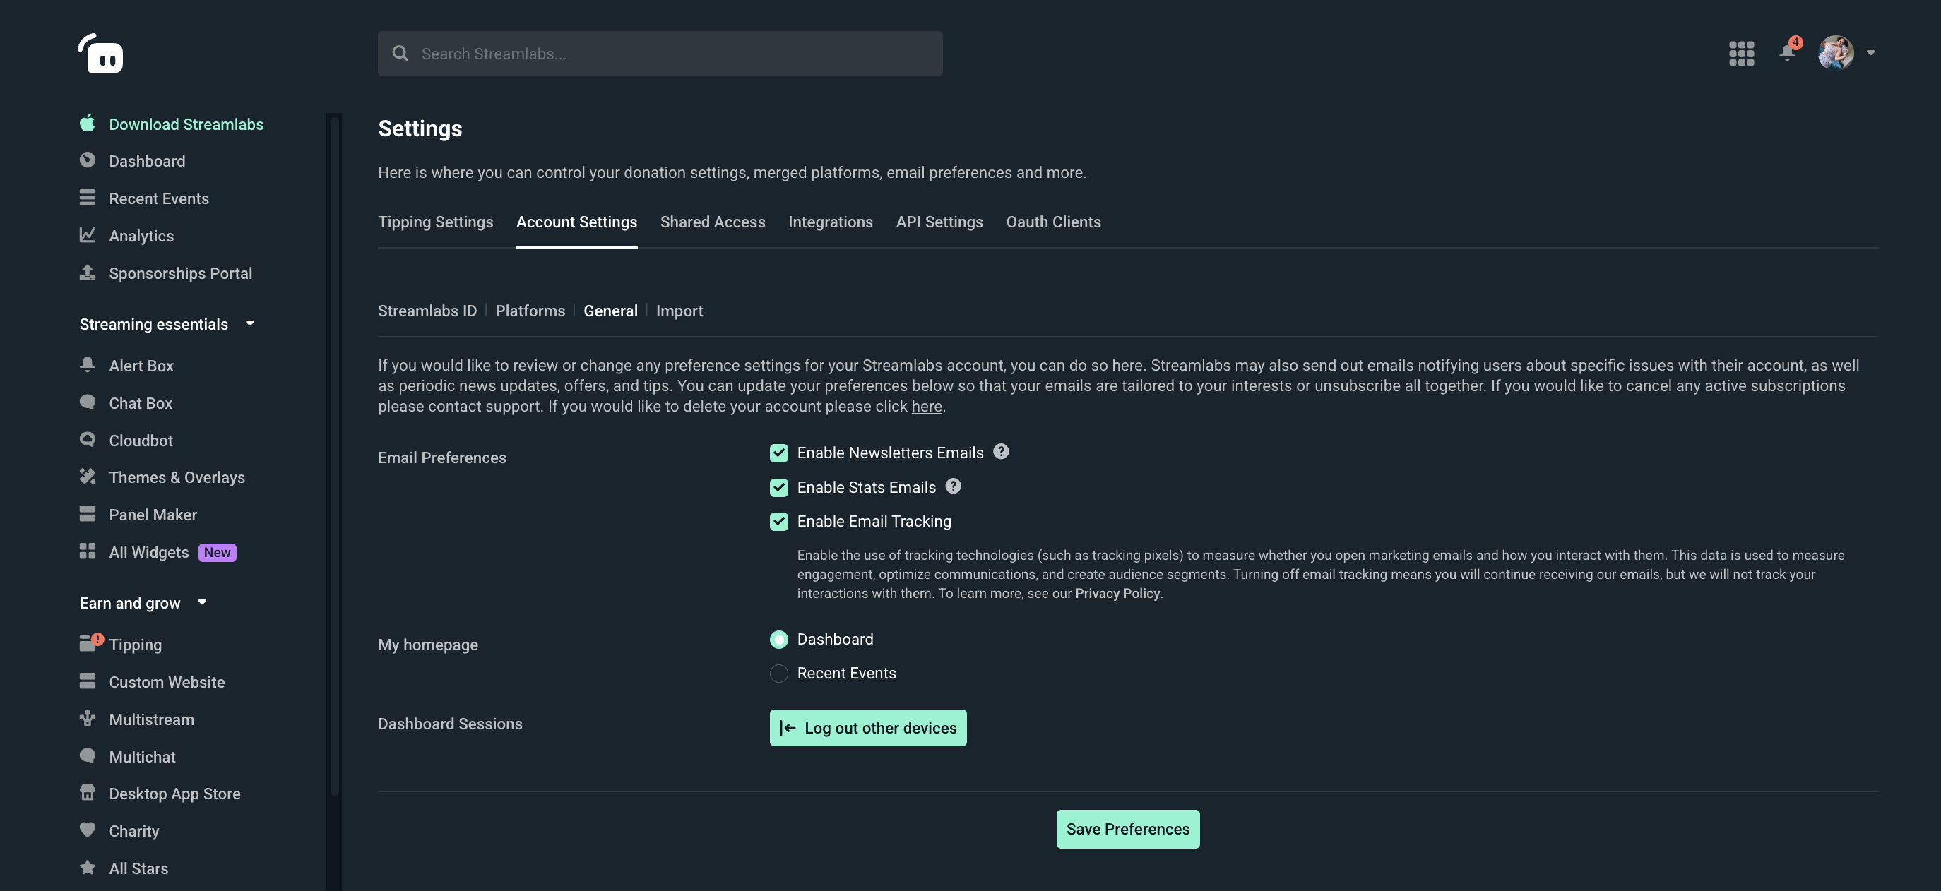Switch to the Oauth Clients tab

tap(1053, 222)
